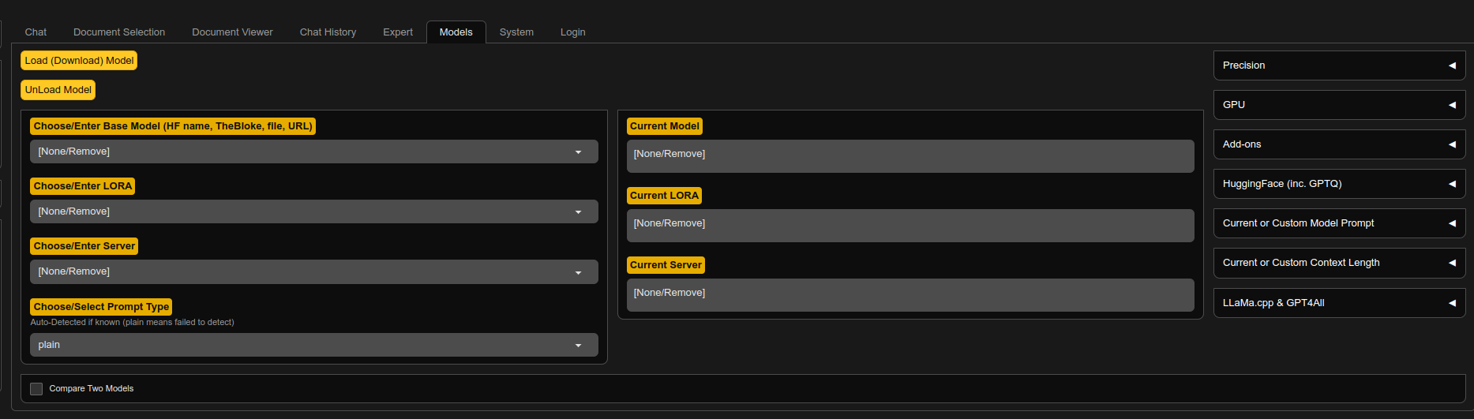Open the System tab
This screenshot has width=1474, height=419.
tap(516, 32)
